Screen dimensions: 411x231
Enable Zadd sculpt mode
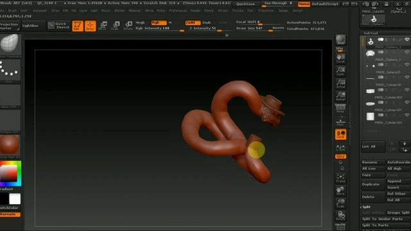(x=193, y=23)
